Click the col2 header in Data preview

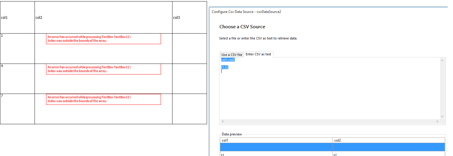click(388, 140)
